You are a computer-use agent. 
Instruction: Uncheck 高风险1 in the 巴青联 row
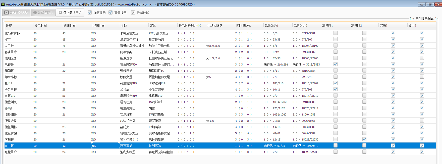(x=336, y=64)
